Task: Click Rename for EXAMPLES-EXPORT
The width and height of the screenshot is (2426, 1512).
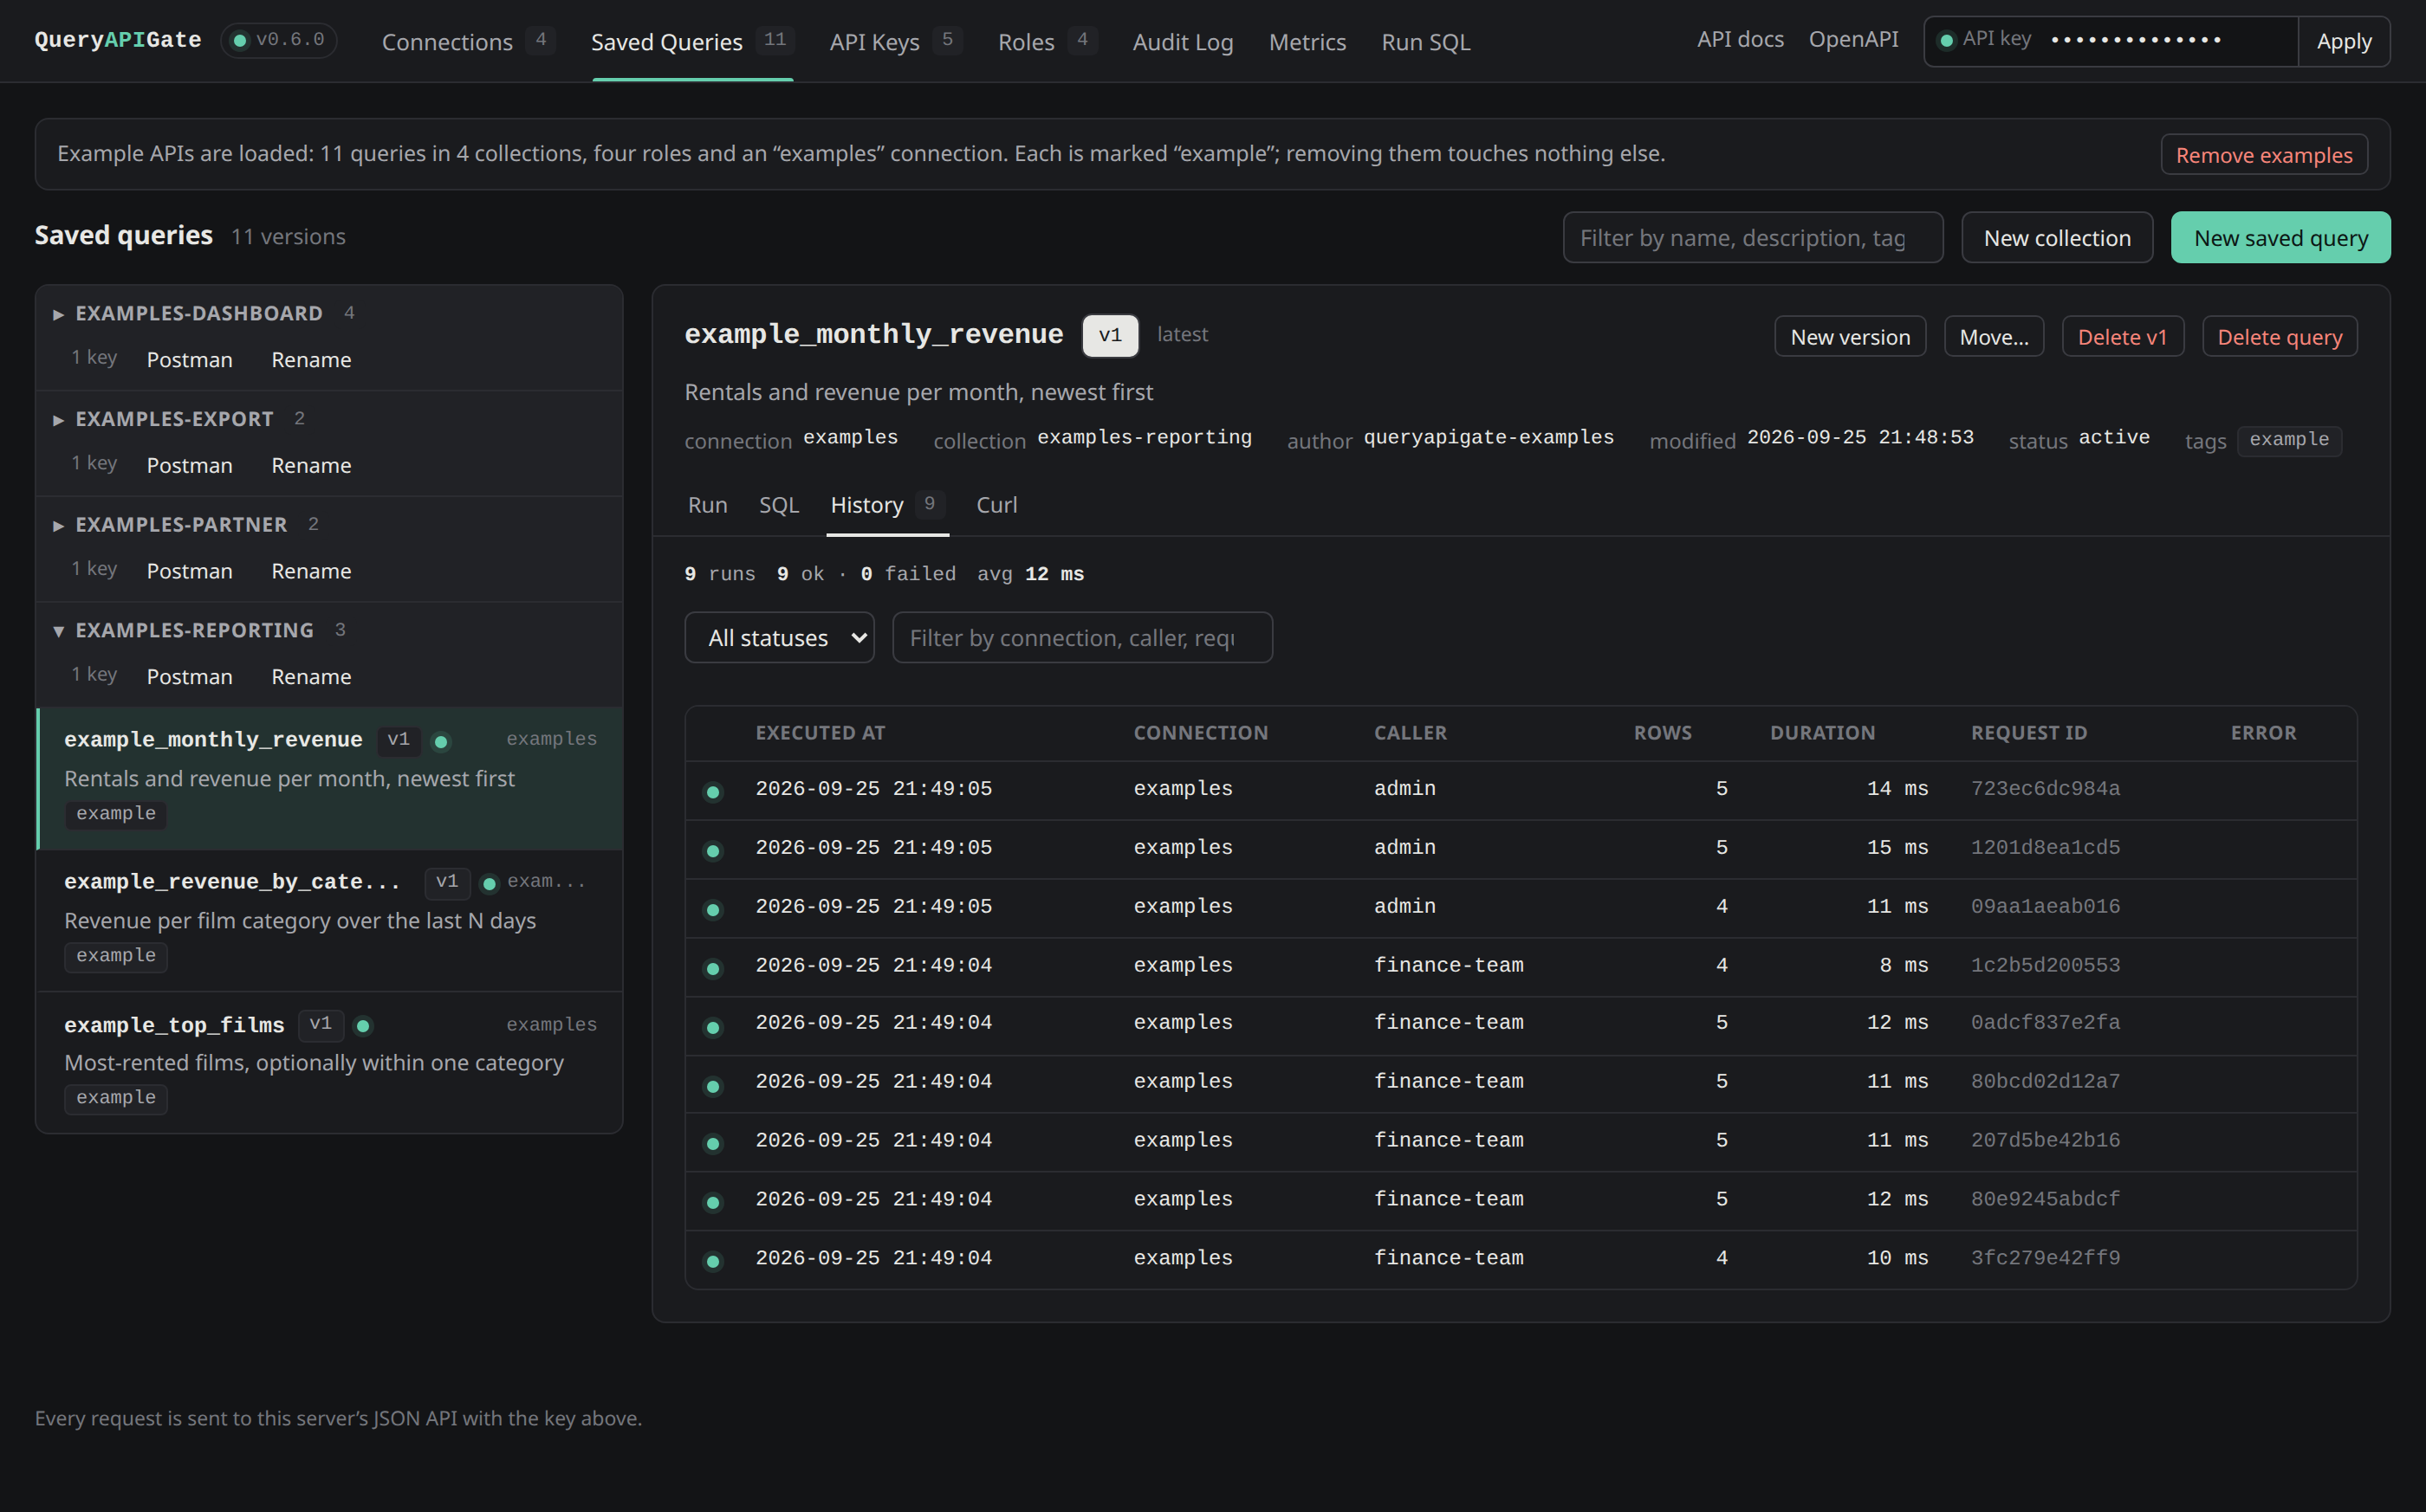Action: (311, 466)
